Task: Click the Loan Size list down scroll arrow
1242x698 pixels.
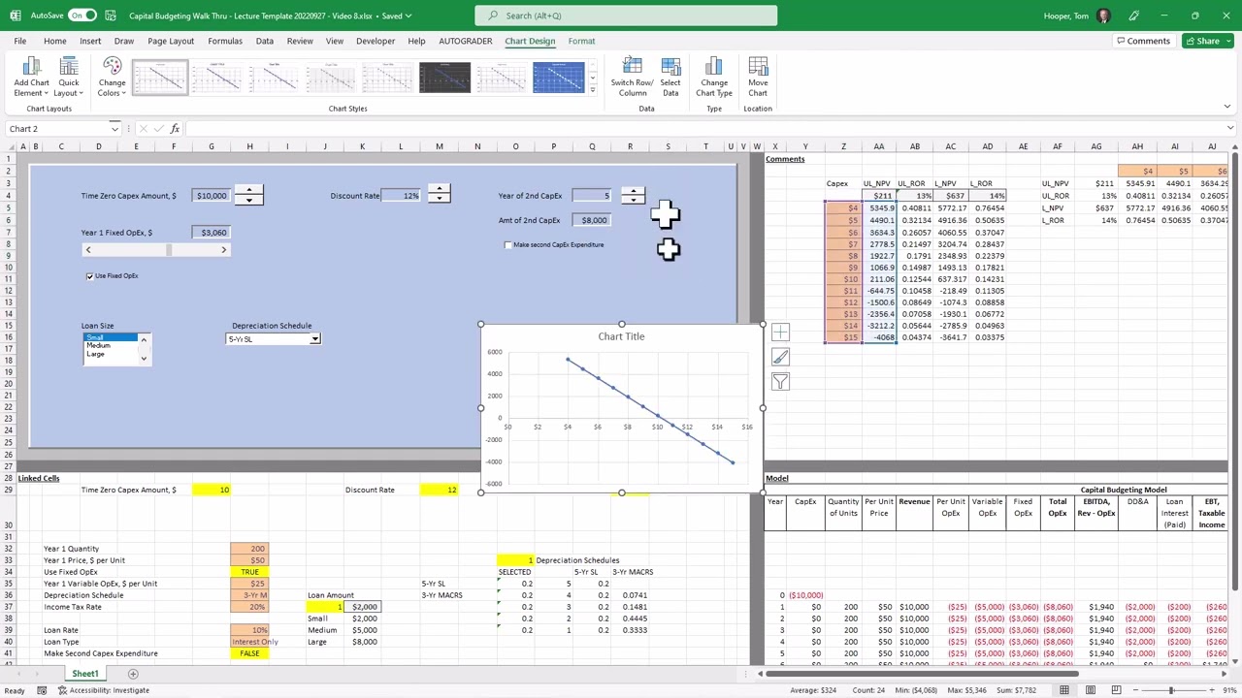Action: tap(144, 360)
